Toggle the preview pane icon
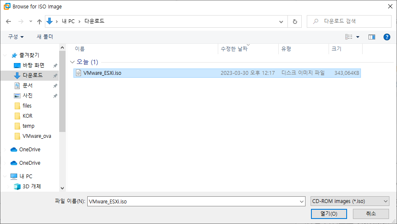This screenshot has height=224, width=397. [372, 37]
